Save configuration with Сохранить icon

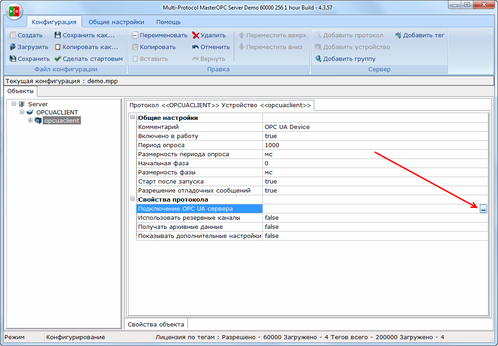click(x=13, y=59)
